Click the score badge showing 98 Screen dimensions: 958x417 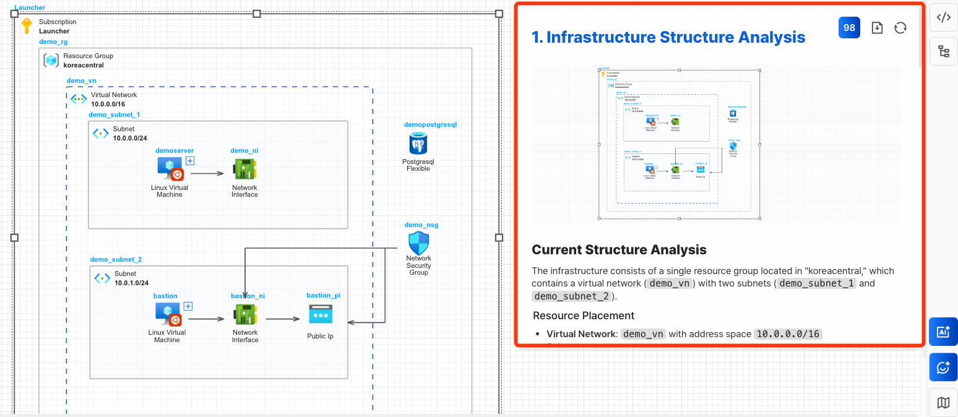(849, 28)
